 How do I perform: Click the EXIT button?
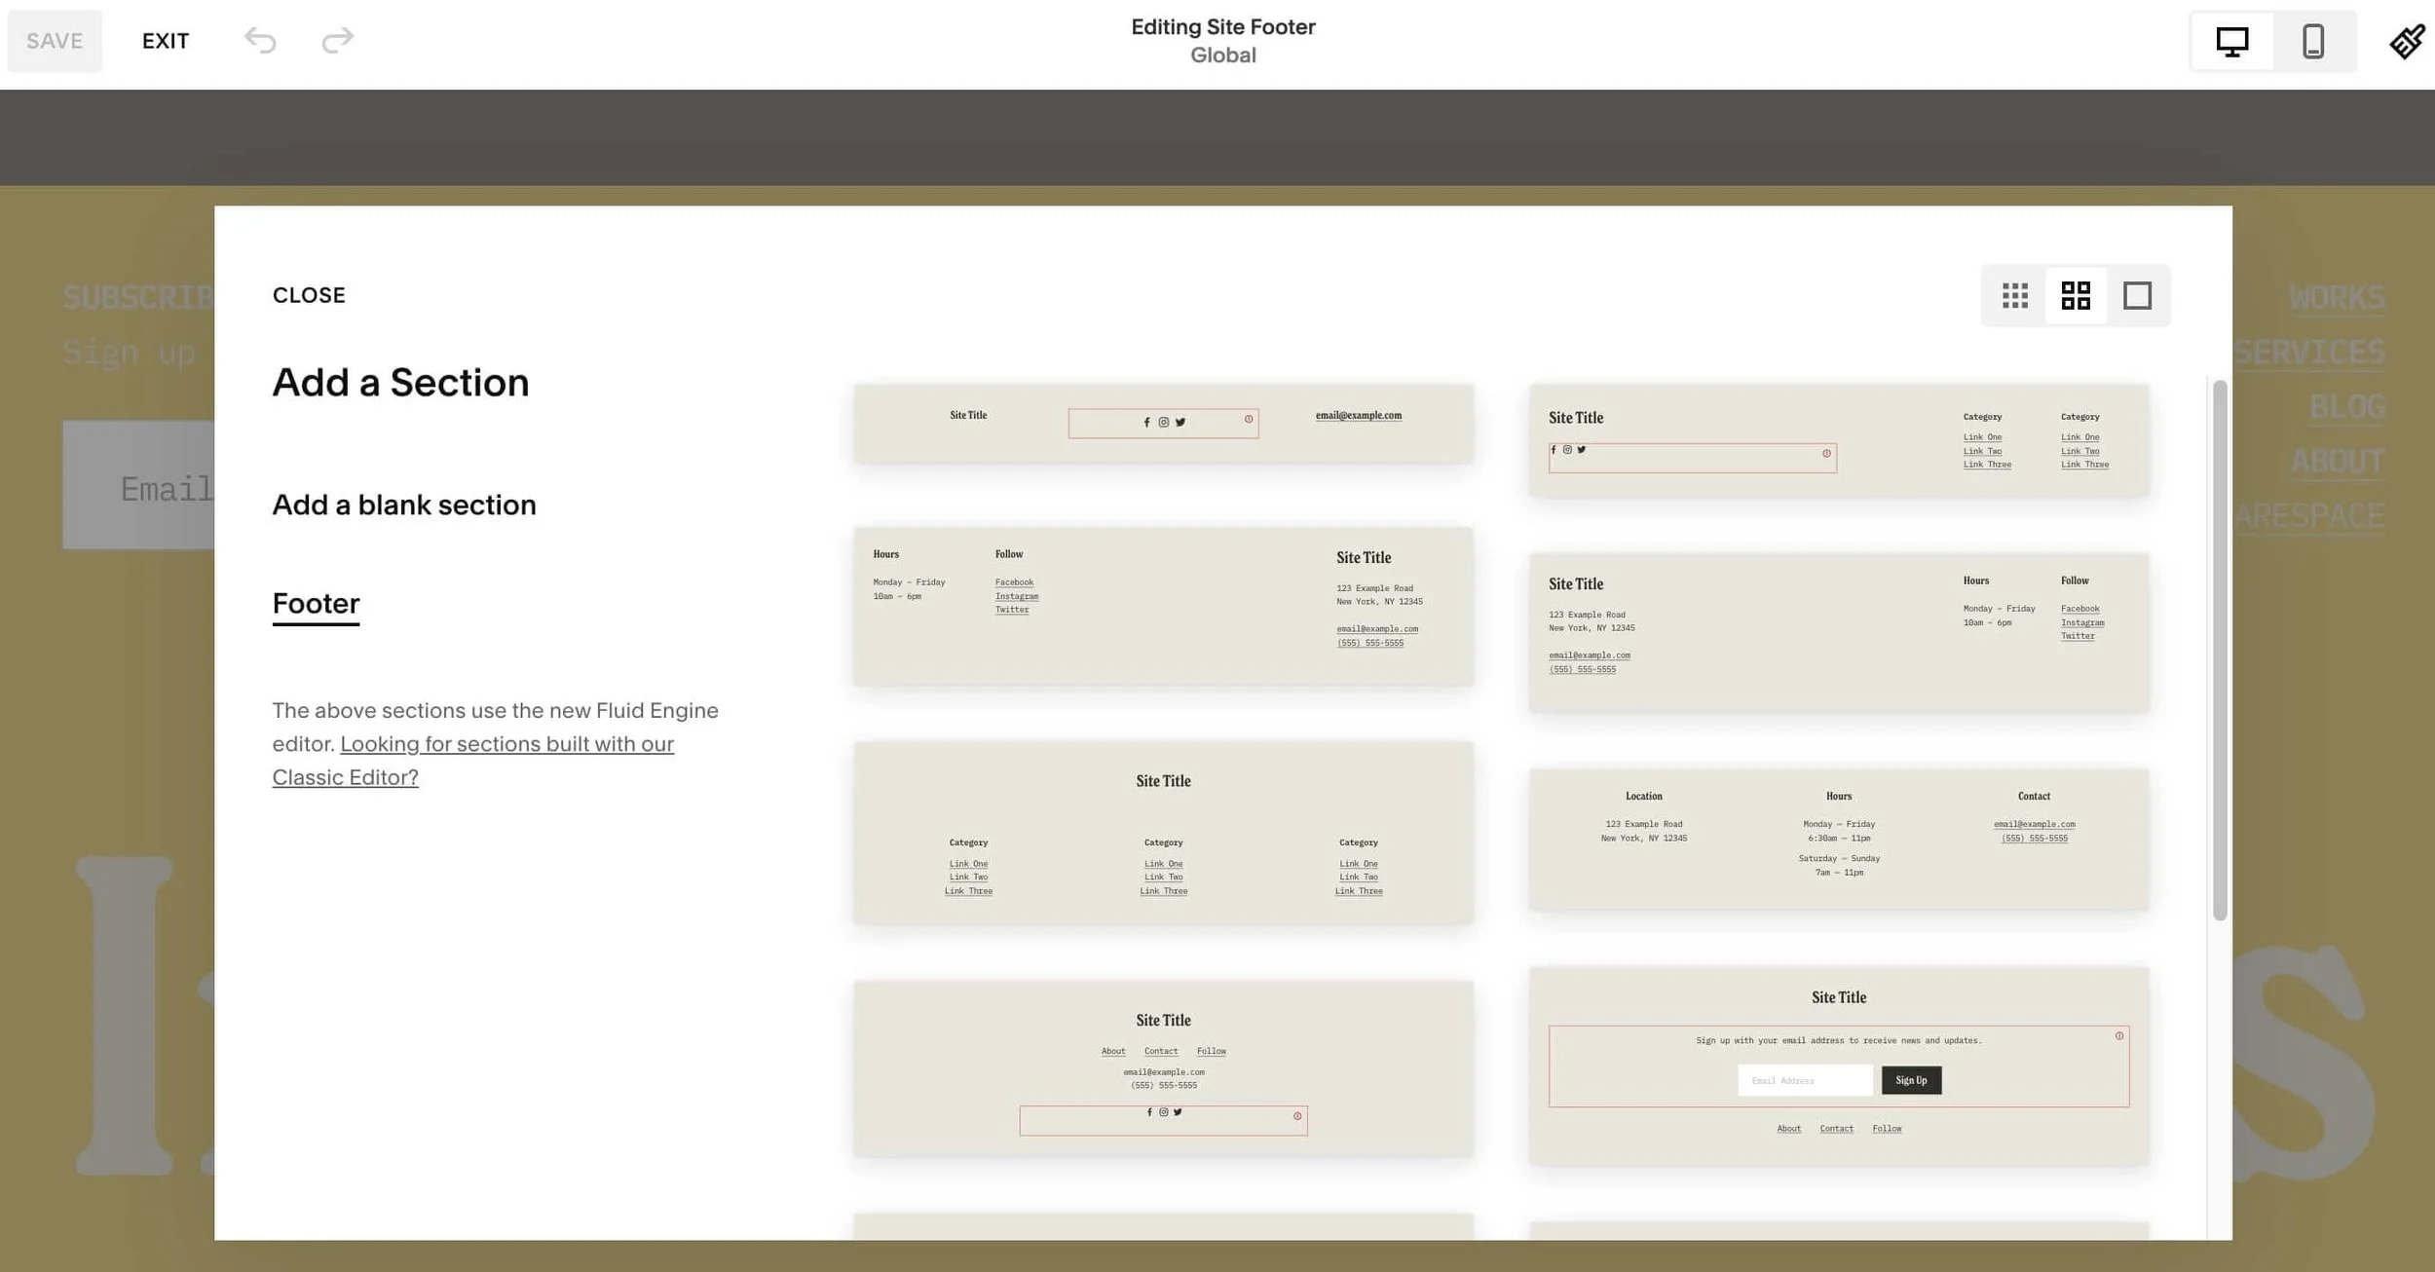166,41
